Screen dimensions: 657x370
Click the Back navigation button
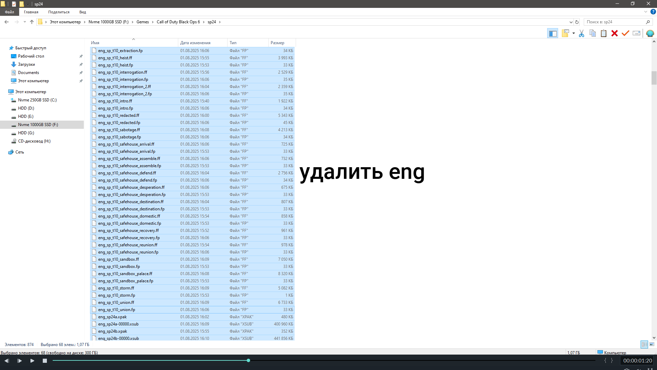coord(7,22)
